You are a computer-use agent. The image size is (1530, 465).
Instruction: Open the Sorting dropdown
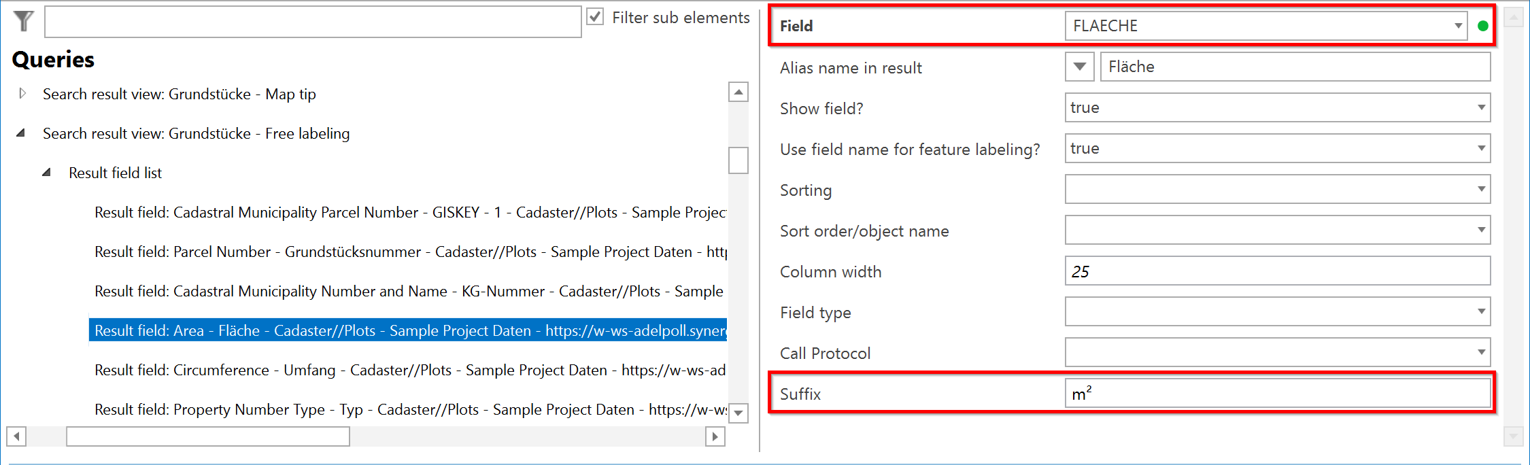click(1481, 189)
